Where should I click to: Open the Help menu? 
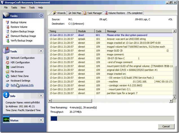pos(40,8)
